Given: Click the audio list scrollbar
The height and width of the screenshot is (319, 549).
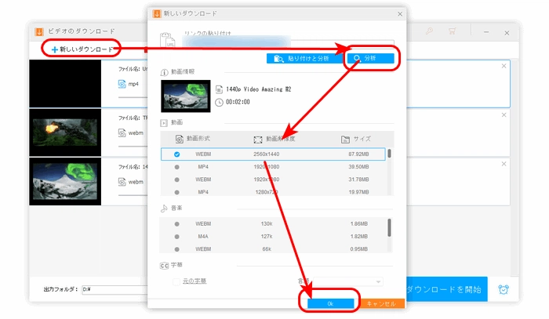Looking at the screenshot, I should click(389, 227).
